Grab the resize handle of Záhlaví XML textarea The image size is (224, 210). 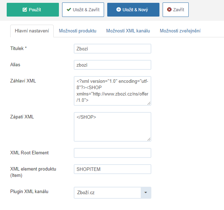coord(149,103)
